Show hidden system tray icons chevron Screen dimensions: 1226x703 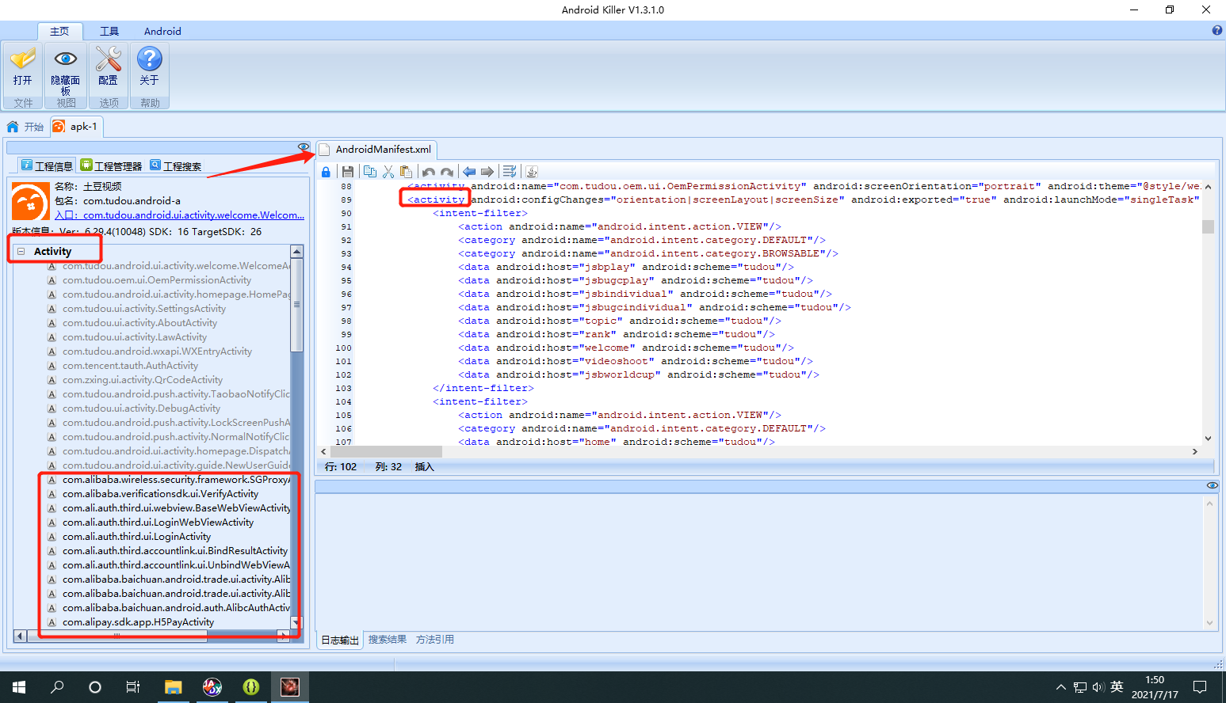[x=1061, y=687]
